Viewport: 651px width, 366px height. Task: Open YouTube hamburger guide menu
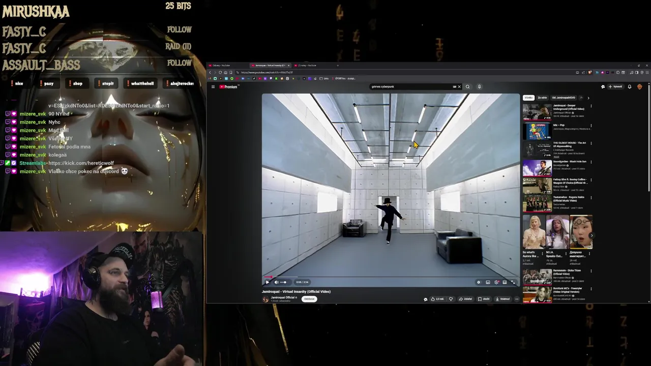click(213, 87)
